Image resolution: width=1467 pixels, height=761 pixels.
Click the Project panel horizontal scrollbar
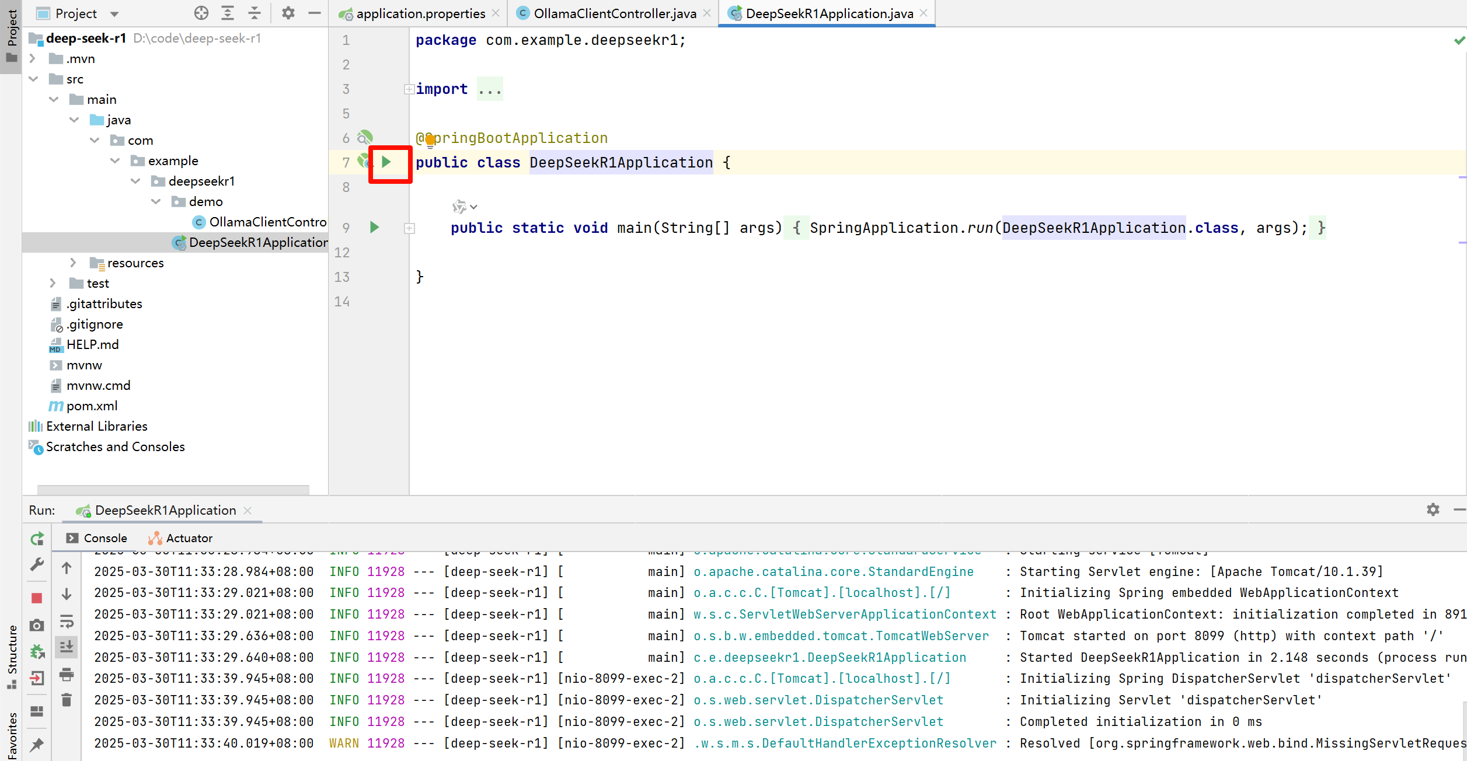[173, 489]
